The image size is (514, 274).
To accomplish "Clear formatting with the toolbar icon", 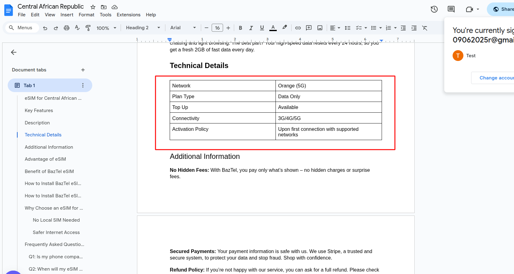I will pyautogui.click(x=425, y=28).
